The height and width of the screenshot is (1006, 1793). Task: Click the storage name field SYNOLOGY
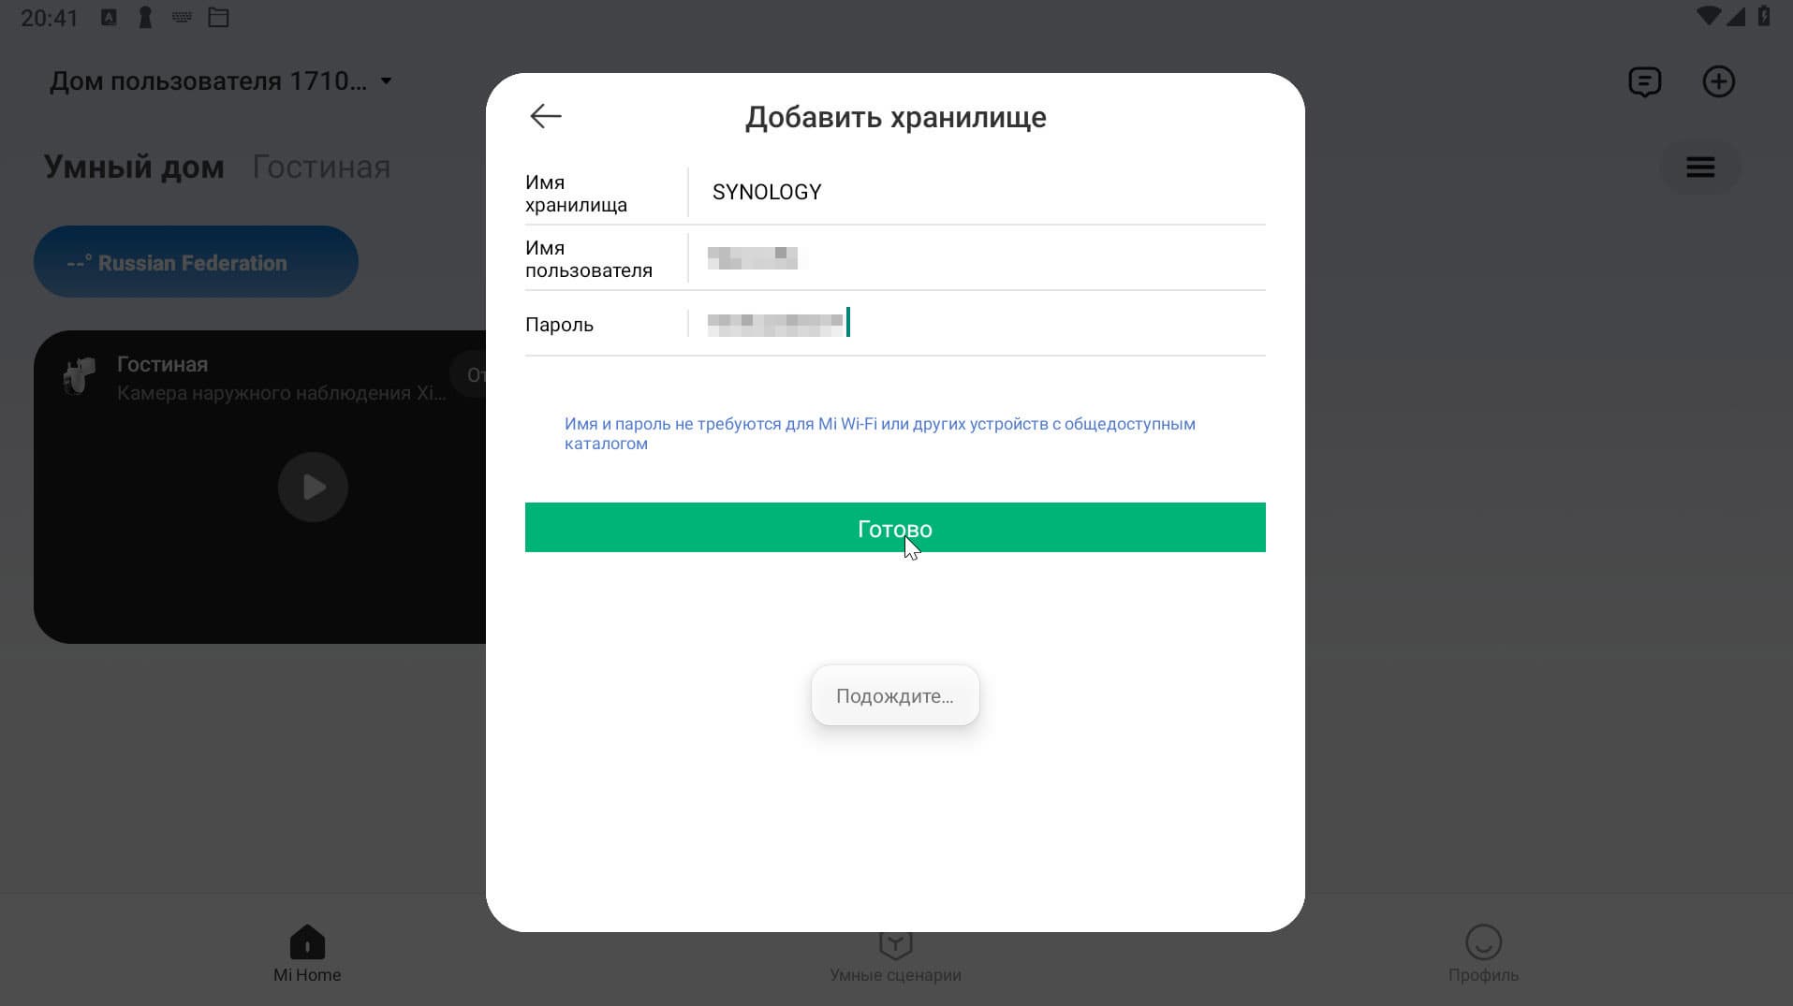[977, 192]
